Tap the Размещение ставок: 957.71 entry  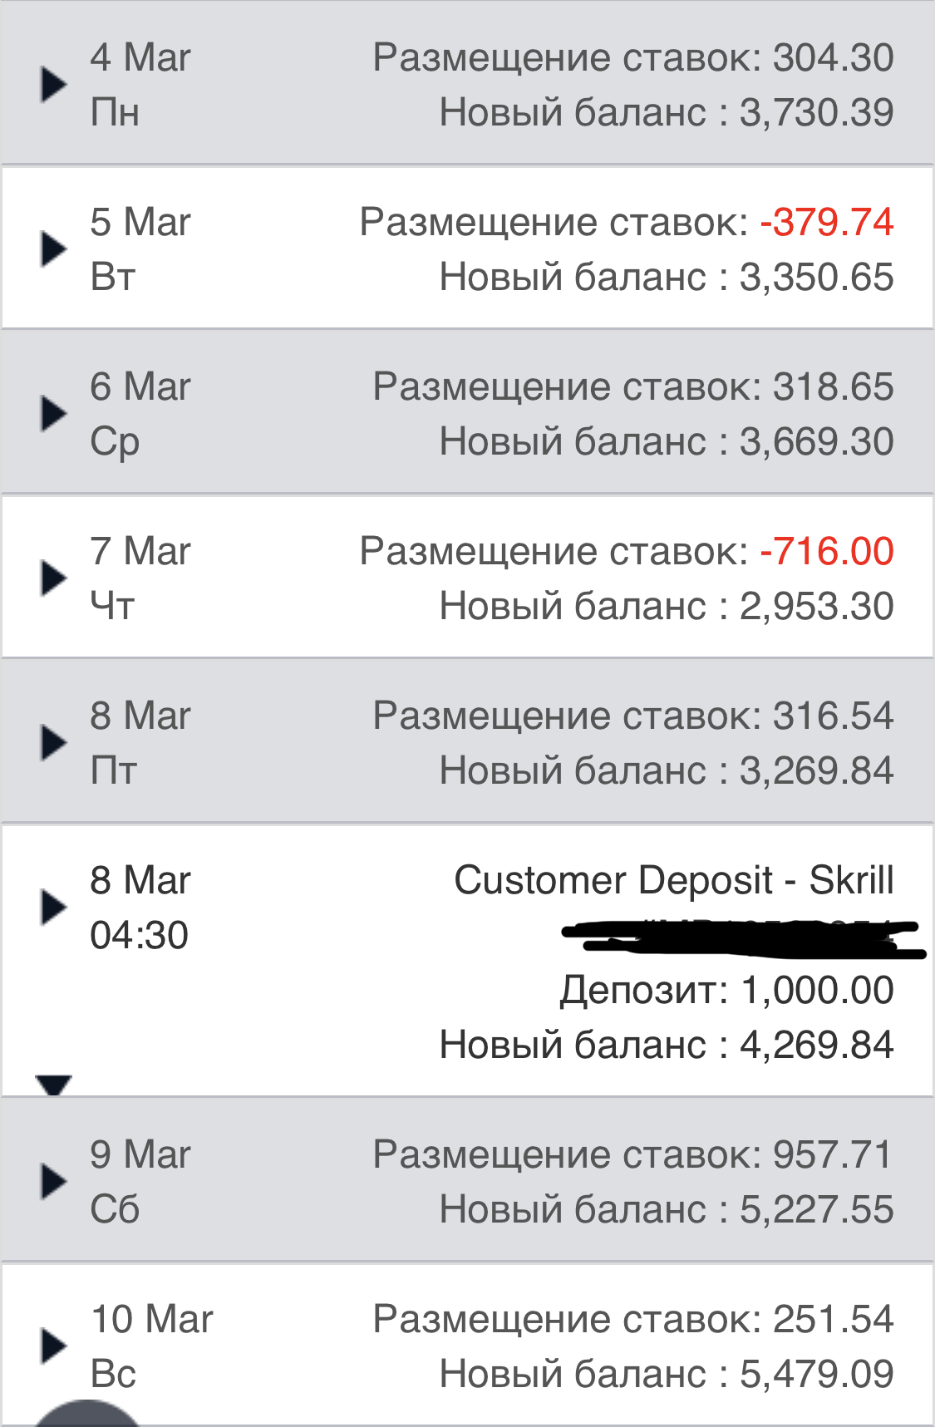tap(633, 1154)
